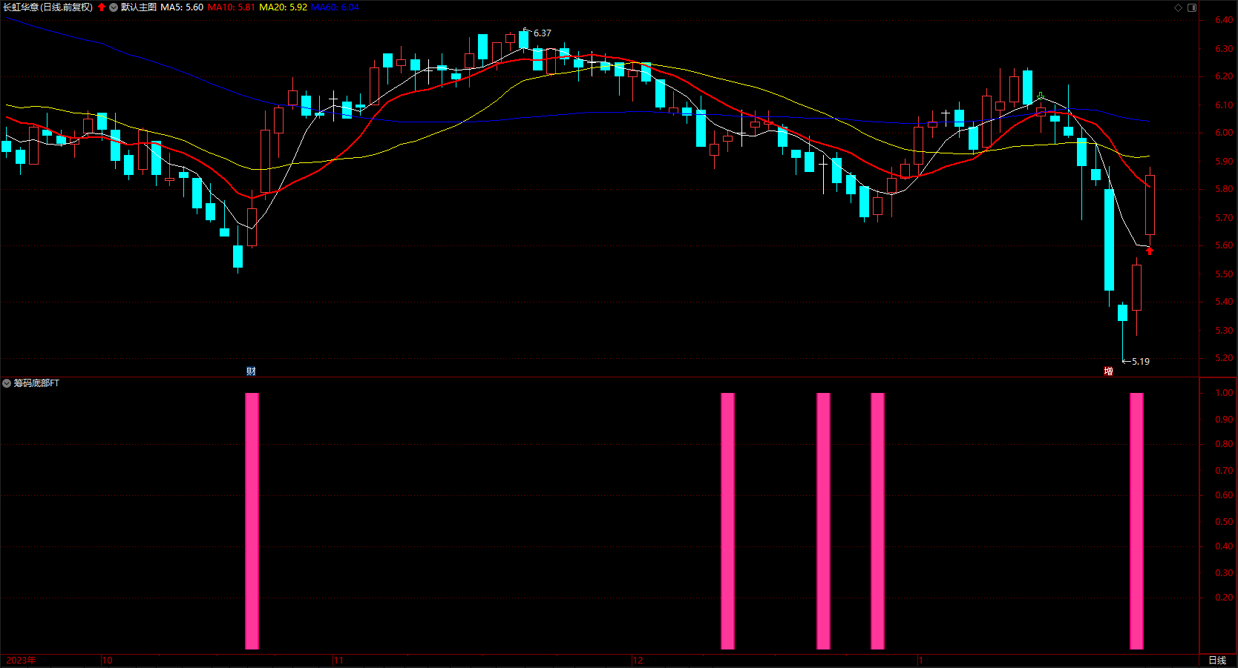Click the 日线 period button at bottom right
The height and width of the screenshot is (668, 1238).
[x=1217, y=660]
